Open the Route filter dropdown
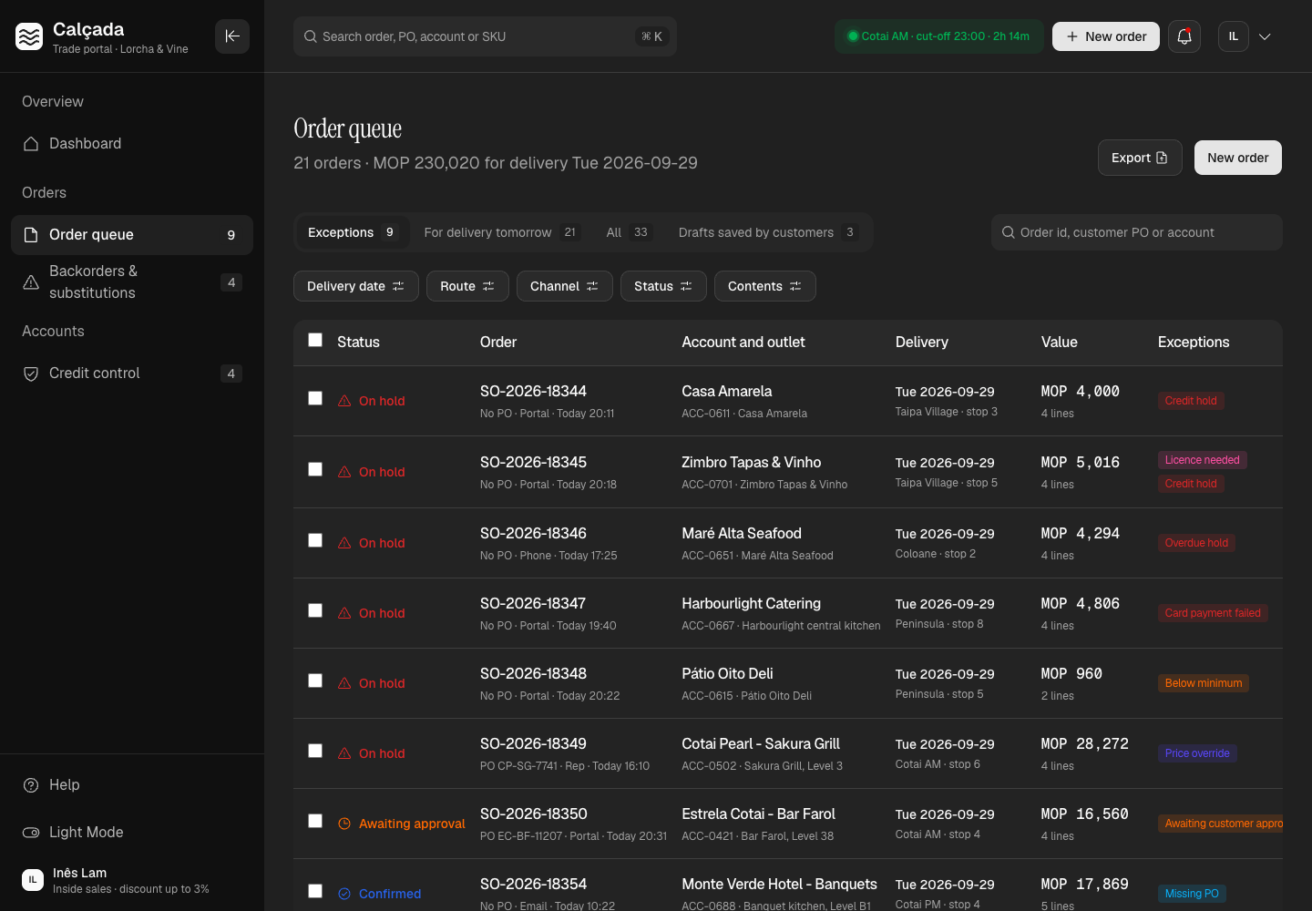The image size is (1312, 911). pos(467,286)
